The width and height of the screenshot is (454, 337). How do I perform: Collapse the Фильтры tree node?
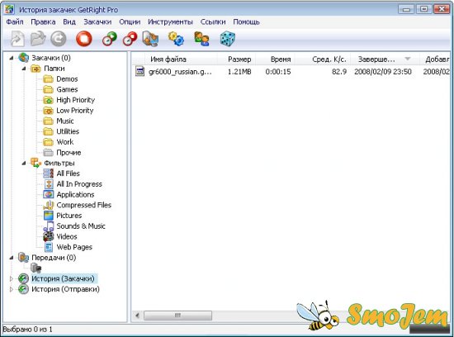click(24, 164)
